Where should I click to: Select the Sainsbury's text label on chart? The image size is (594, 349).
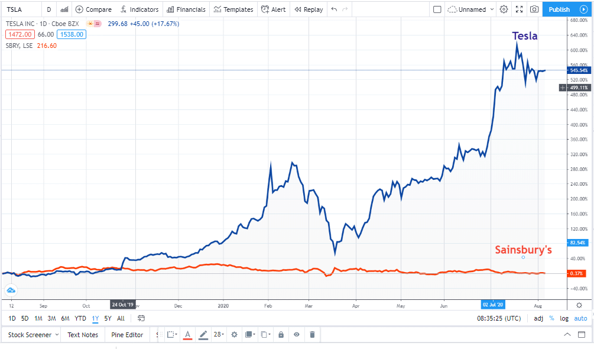point(523,250)
